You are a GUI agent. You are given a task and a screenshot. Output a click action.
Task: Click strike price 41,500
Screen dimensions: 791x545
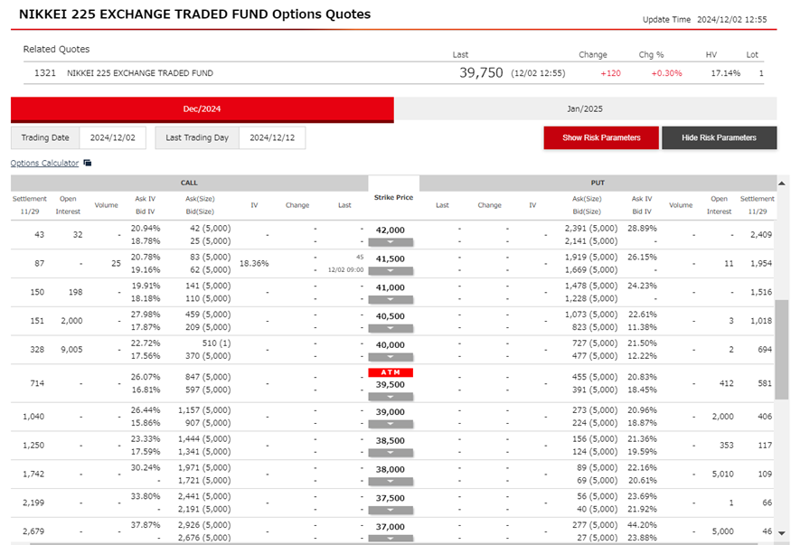point(390,258)
